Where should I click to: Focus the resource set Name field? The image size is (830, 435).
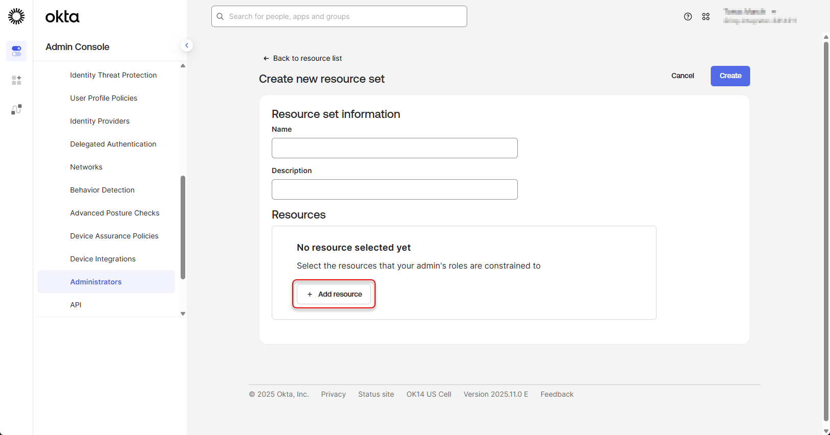tap(395, 148)
